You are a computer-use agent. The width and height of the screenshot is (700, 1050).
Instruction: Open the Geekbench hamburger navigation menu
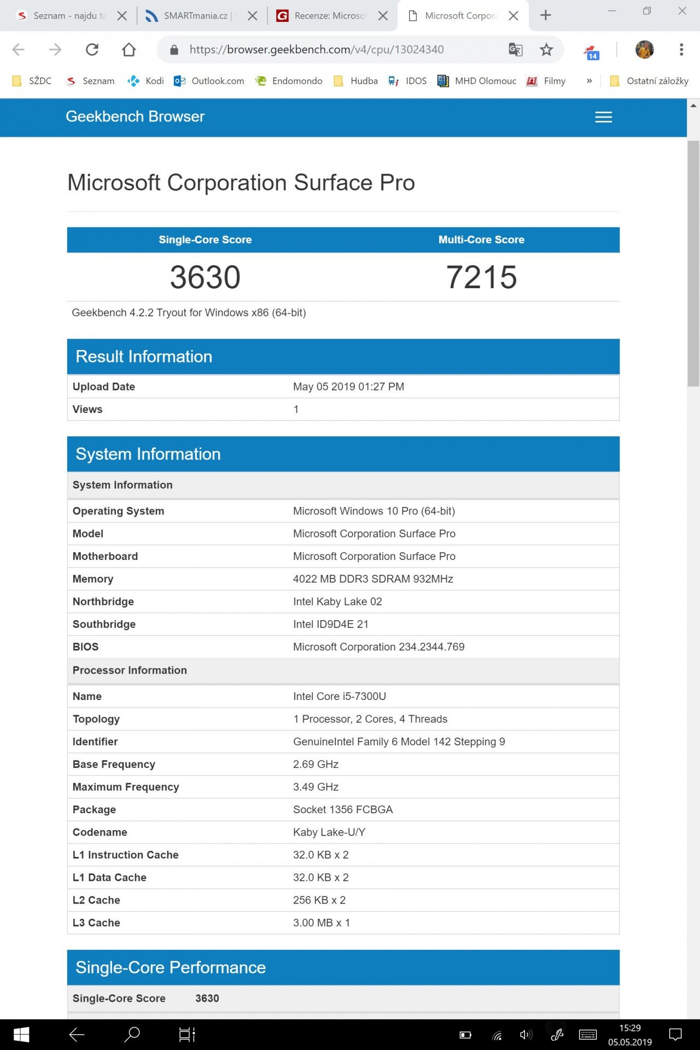[x=603, y=117]
